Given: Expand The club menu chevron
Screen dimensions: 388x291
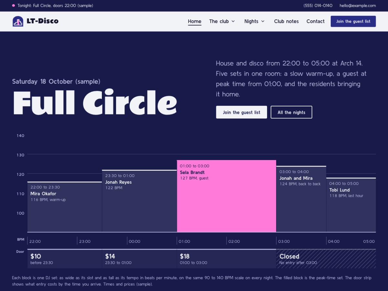Looking at the screenshot, I should (x=233, y=21).
